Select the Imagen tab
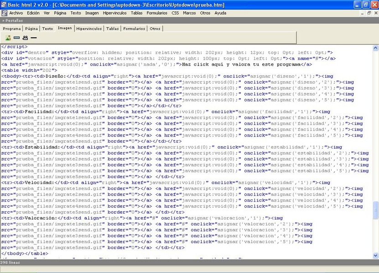This screenshot has height=273, width=379. (65, 28)
